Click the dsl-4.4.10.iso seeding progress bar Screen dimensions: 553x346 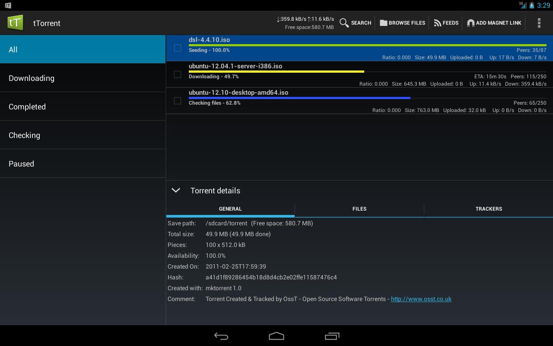coord(367,45)
